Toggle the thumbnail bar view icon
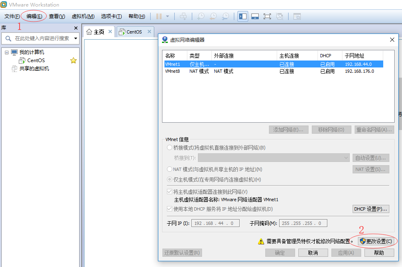Screen dimensions: 402x267 coord(255,16)
